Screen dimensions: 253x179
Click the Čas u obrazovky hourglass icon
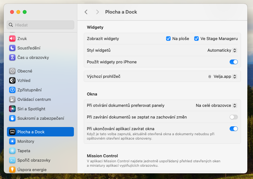pos(12,57)
